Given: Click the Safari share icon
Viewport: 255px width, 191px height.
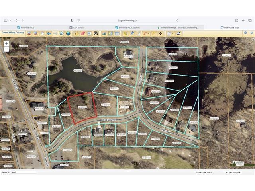Looking at the screenshot, I should click(x=237, y=20).
